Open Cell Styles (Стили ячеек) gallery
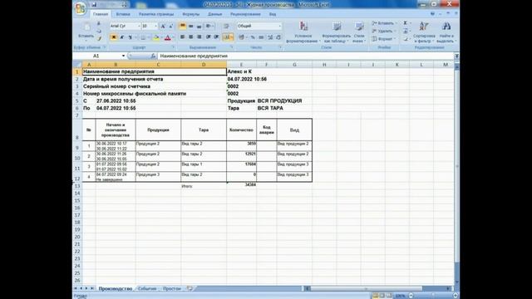The image size is (532, 299). (x=359, y=32)
